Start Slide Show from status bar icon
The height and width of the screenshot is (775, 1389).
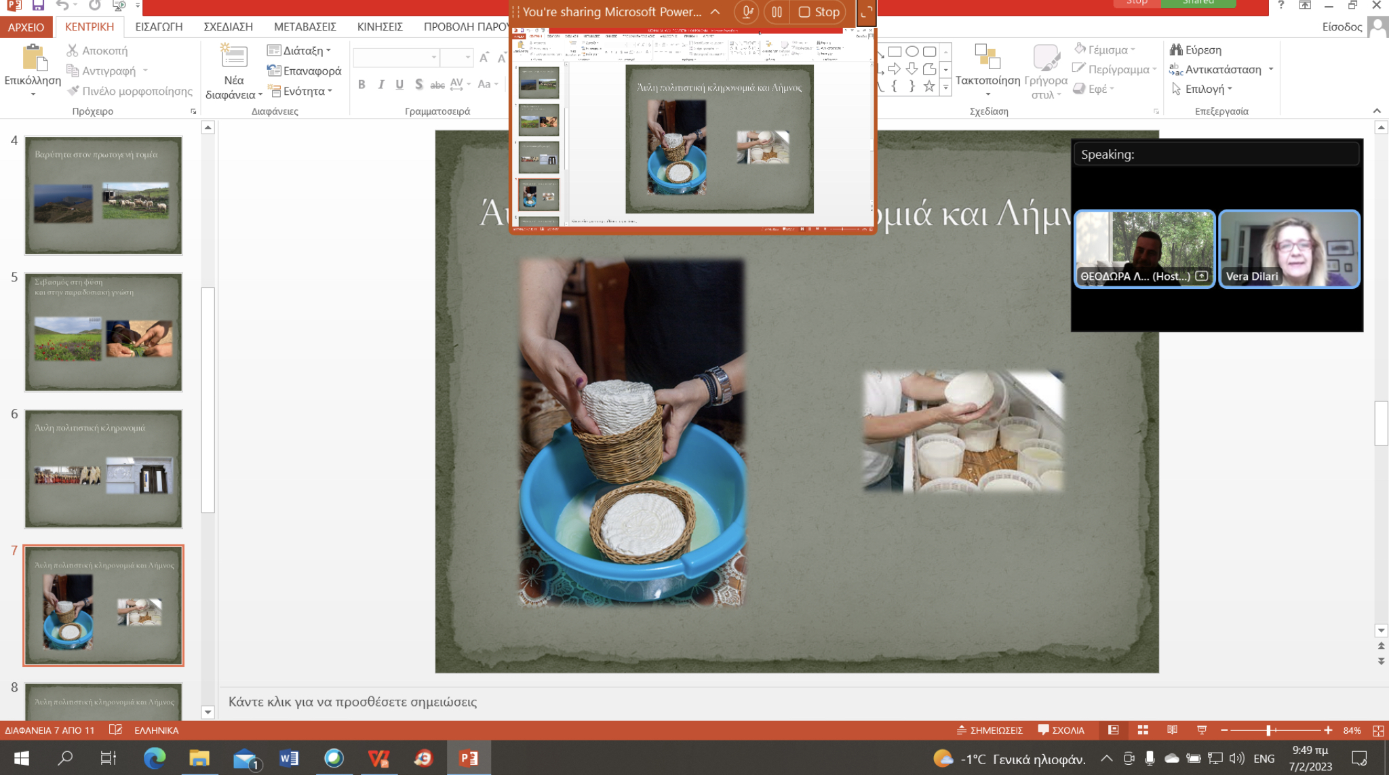1201,730
